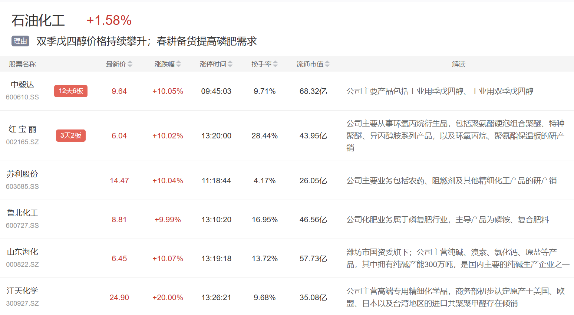Select stock code 000822.SZ
The width and height of the screenshot is (574, 315).
(22, 265)
